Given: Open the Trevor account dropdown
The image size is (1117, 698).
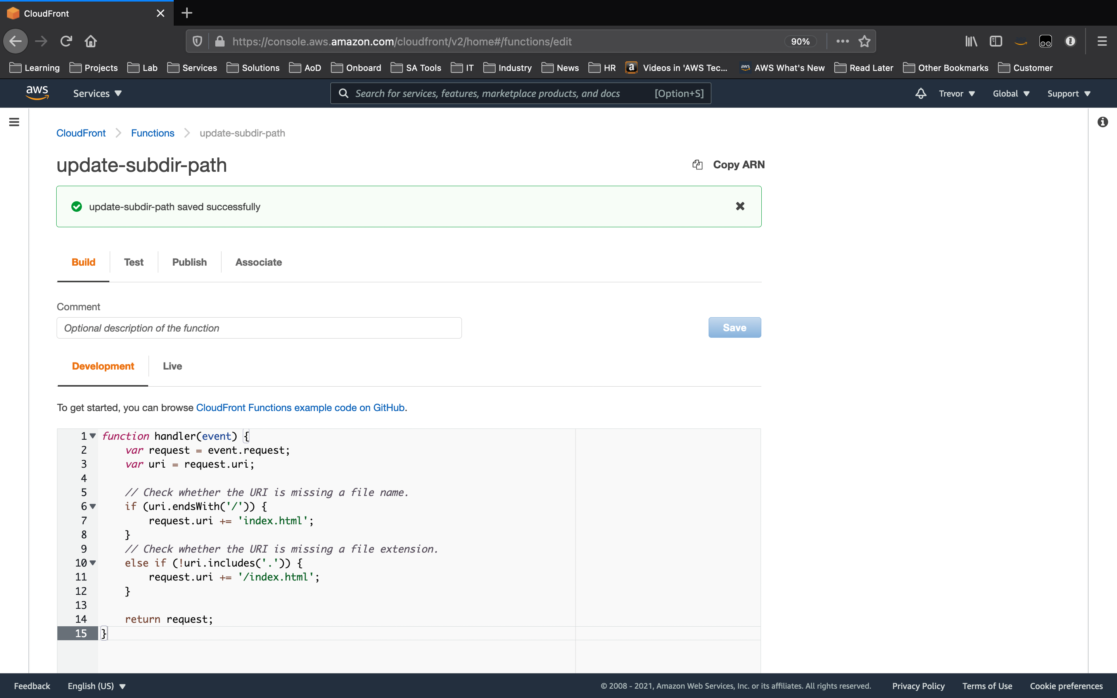Looking at the screenshot, I should tap(957, 93).
